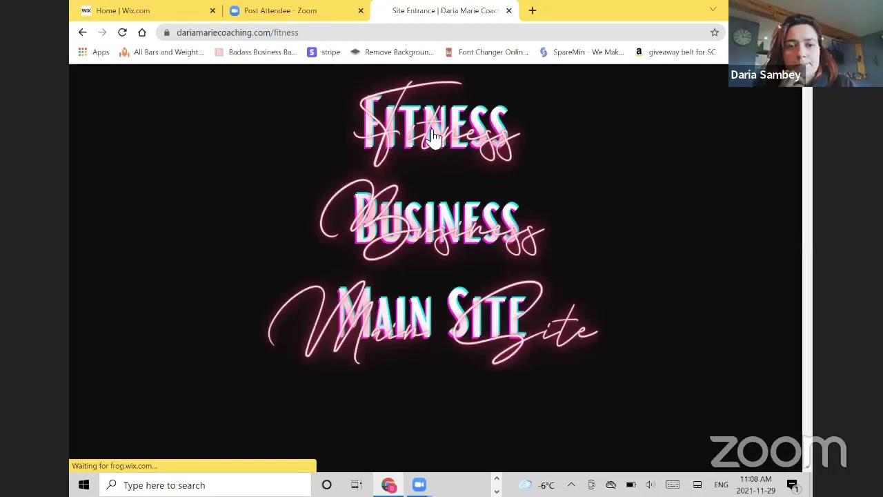Bookmark this page with the star icon
Screen dimensions: 883x497
tap(715, 32)
